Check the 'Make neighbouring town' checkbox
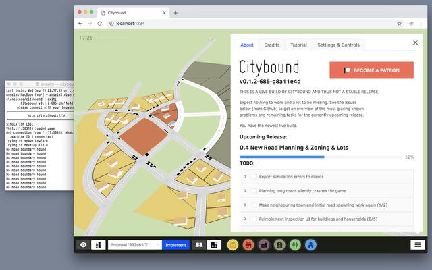 coord(254,205)
